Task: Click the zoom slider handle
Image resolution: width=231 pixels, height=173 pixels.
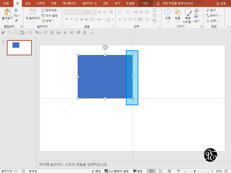Action: click(195, 171)
